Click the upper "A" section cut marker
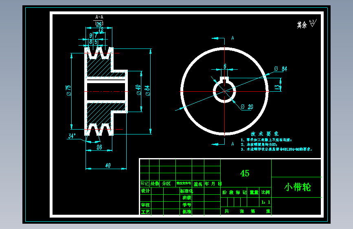 coord(232,38)
